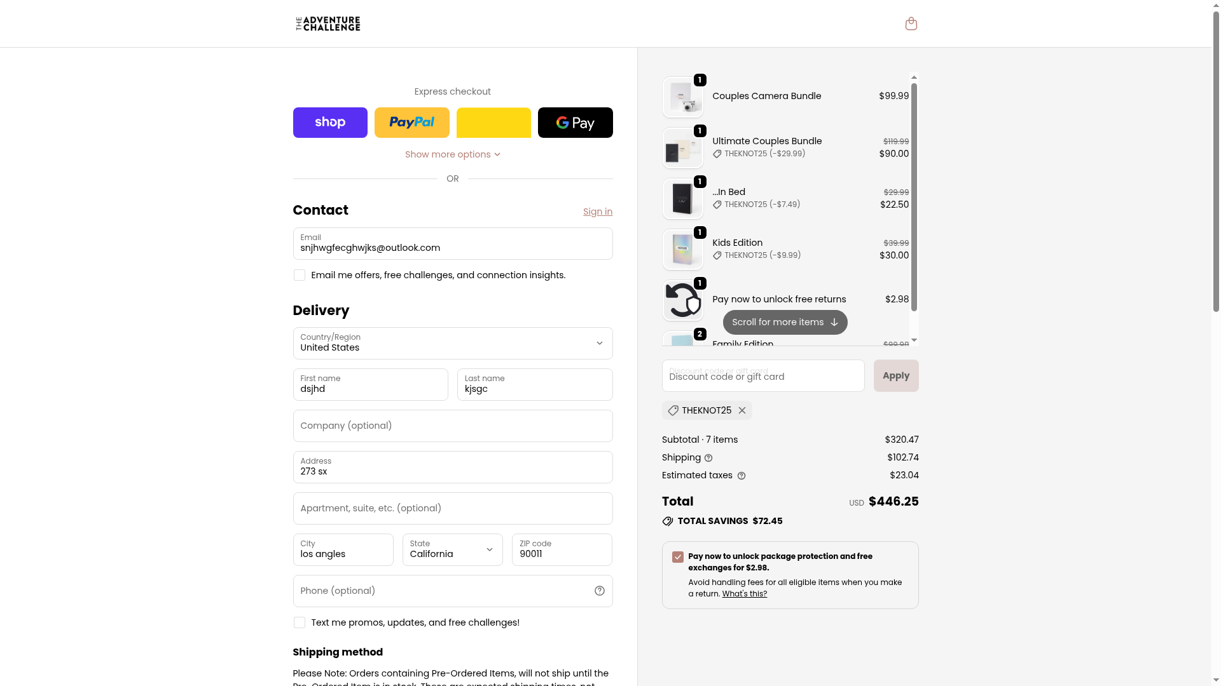Remove the THEKNOT25 discount code
Screen dimensions: 1221x686
coord(742,410)
